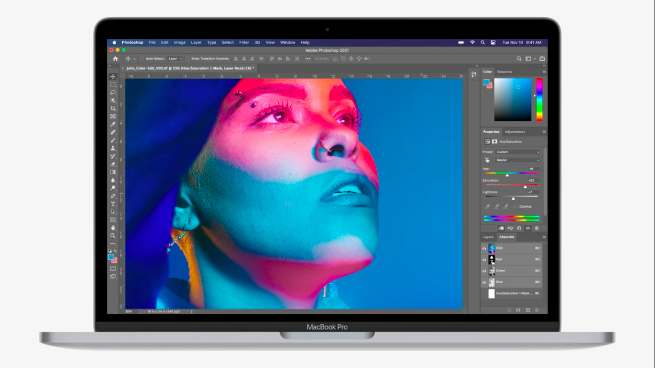Click the Hue slider handle
This screenshot has height=368, width=655.
click(x=507, y=175)
